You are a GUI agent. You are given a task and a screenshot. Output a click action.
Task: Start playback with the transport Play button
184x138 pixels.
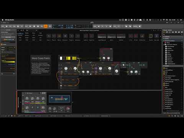(x=30, y=26)
